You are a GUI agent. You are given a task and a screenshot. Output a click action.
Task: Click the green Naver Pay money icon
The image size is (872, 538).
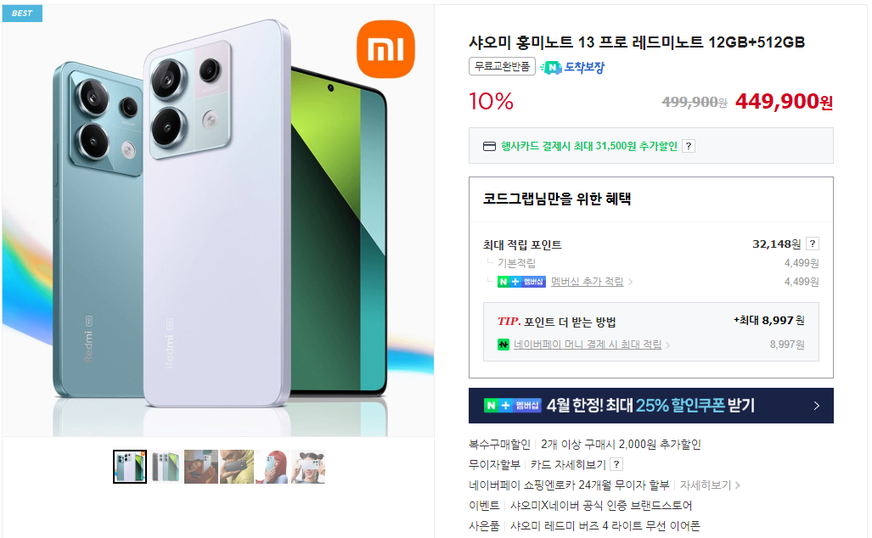504,345
